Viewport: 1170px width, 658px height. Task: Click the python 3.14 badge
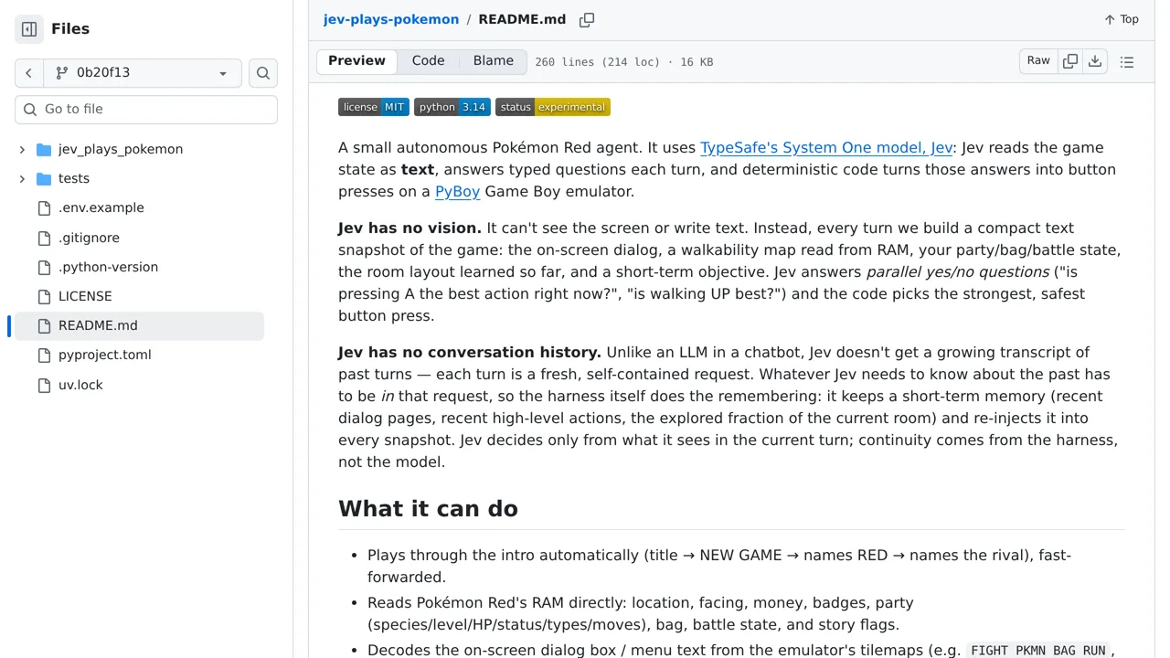click(x=452, y=107)
